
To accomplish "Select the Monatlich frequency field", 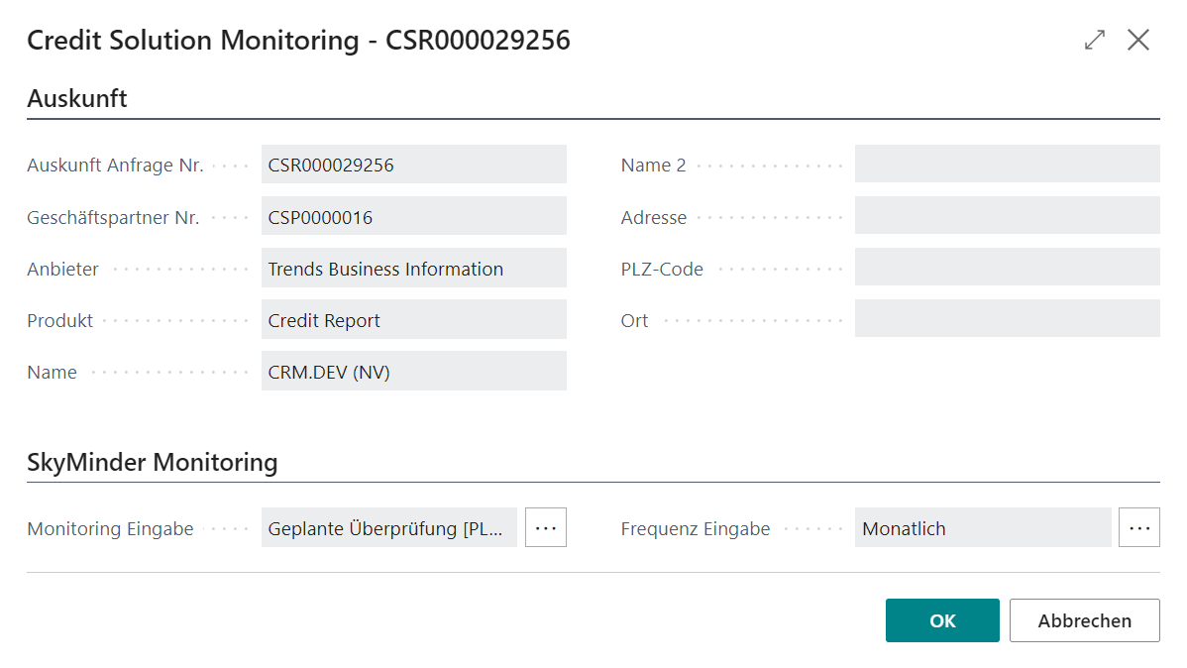I will coord(981,528).
